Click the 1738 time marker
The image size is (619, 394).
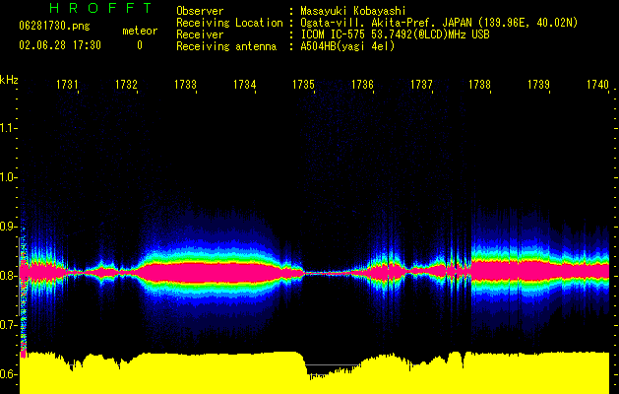tap(479, 85)
